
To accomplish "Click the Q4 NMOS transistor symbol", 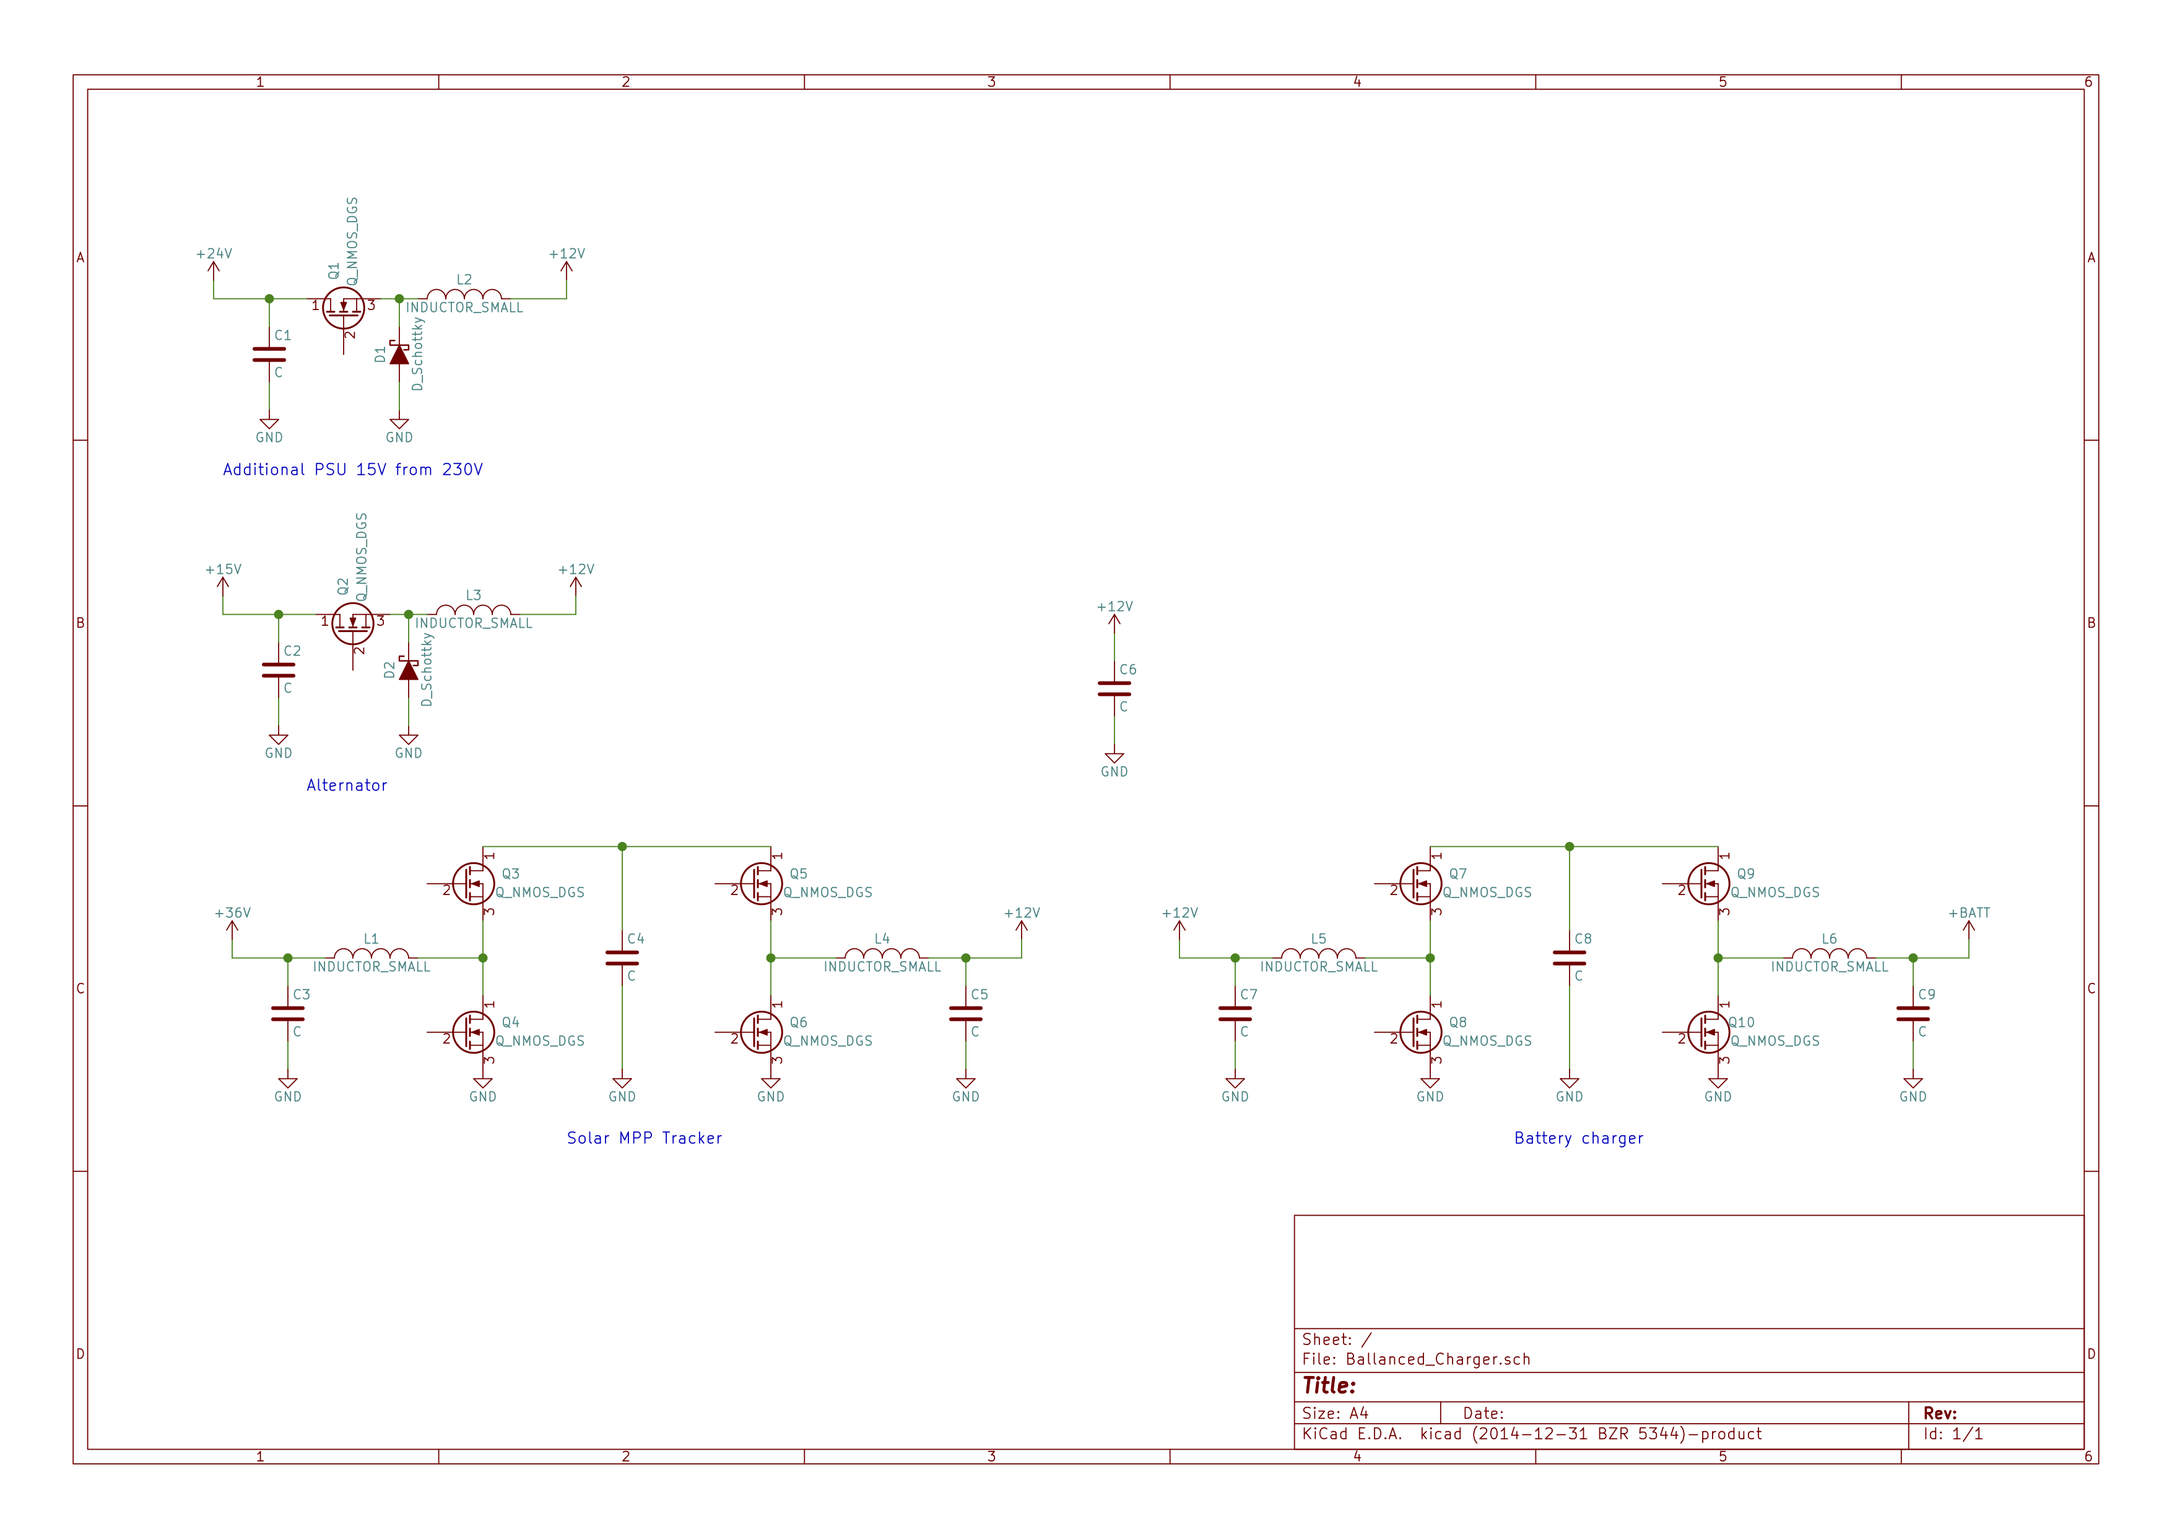I will [x=473, y=1033].
